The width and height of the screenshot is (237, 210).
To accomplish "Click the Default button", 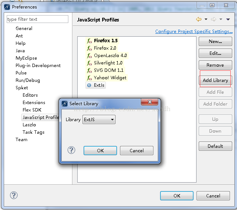I will [x=215, y=146].
